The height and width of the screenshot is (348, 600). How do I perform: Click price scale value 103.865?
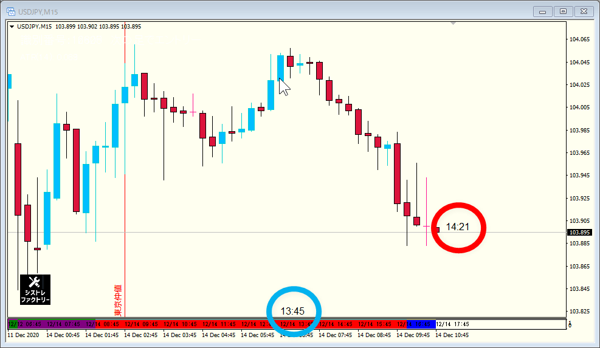(x=579, y=267)
